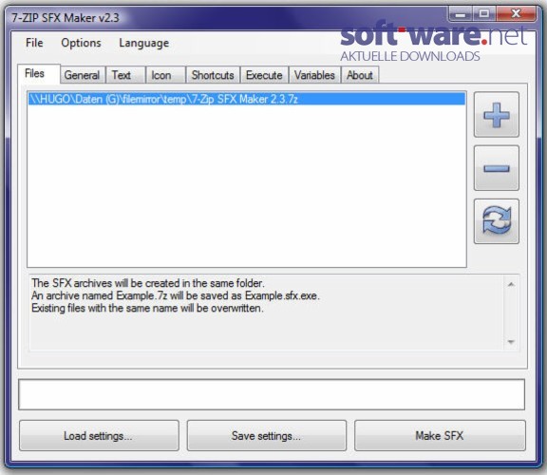The height and width of the screenshot is (475, 547).
Task: Click the refresh arrows icon button
Action: pos(496,221)
